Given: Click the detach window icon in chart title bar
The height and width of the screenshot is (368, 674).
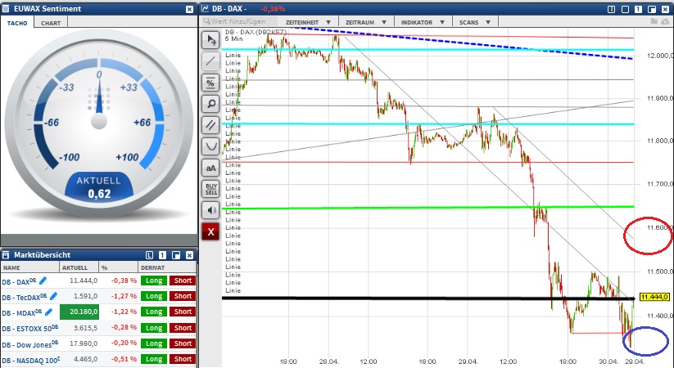Looking at the screenshot, I should (652, 10).
